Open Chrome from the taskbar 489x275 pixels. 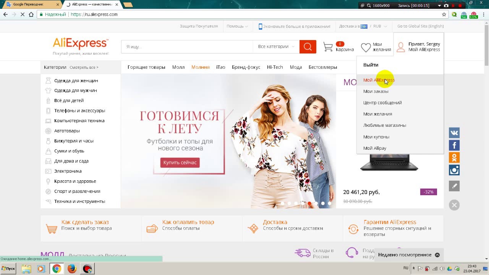pyautogui.click(x=57, y=269)
